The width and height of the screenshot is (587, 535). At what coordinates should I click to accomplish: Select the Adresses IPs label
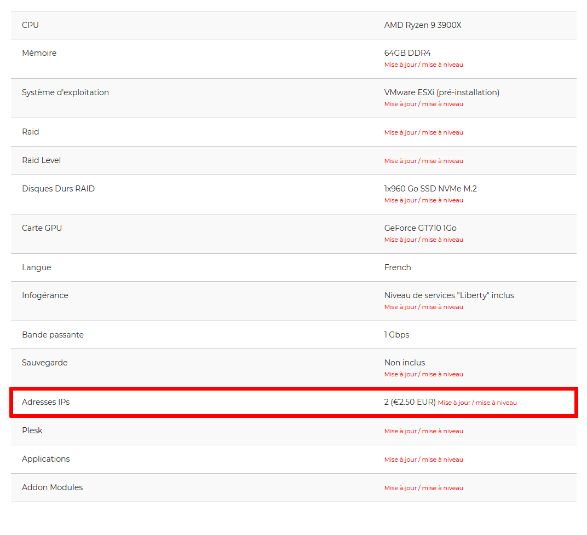(x=45, y=402)
